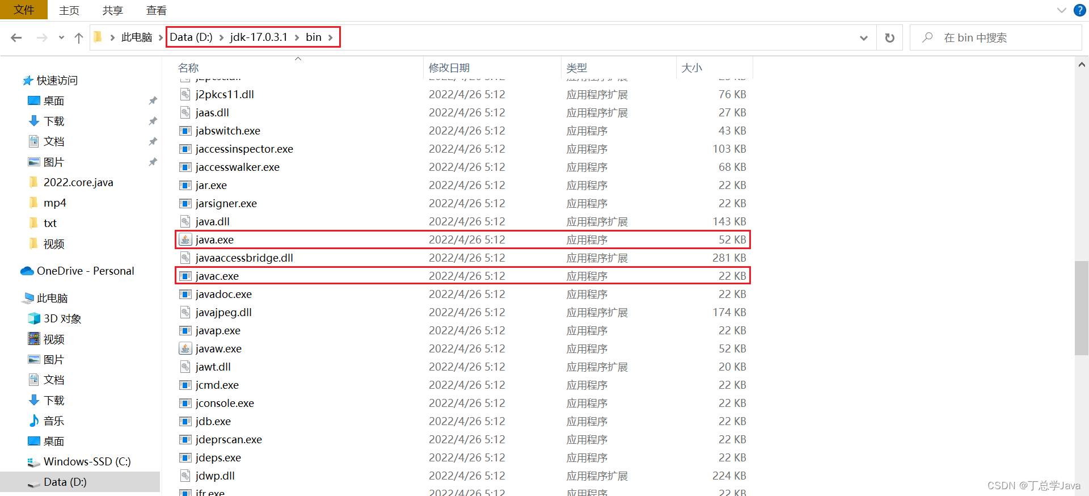Open mp4 folder in sidebar
The image size is (1089, 496).
click(55, 203)
